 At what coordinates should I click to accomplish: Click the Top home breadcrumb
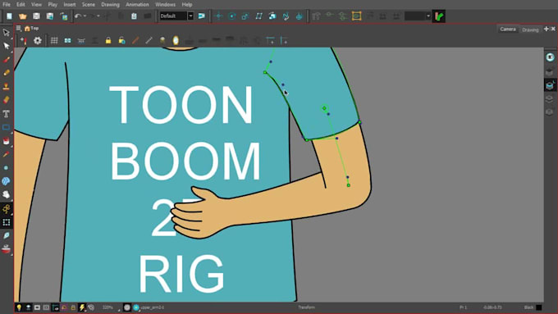[31, 29]
